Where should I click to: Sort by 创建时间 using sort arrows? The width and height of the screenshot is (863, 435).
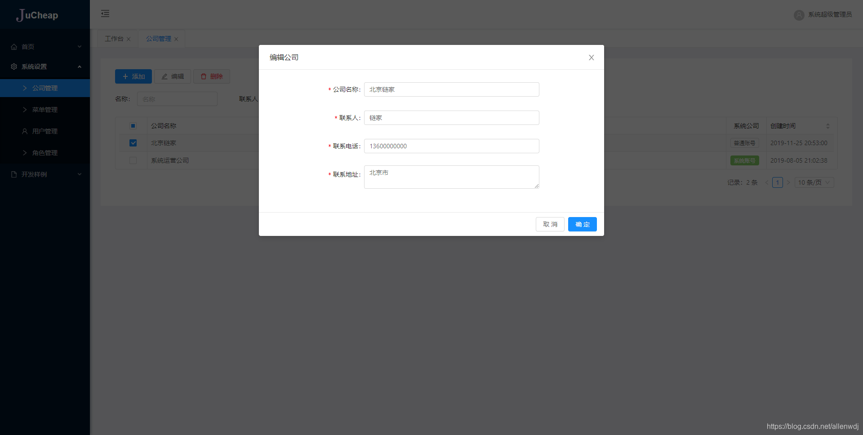tap(828, 126)
